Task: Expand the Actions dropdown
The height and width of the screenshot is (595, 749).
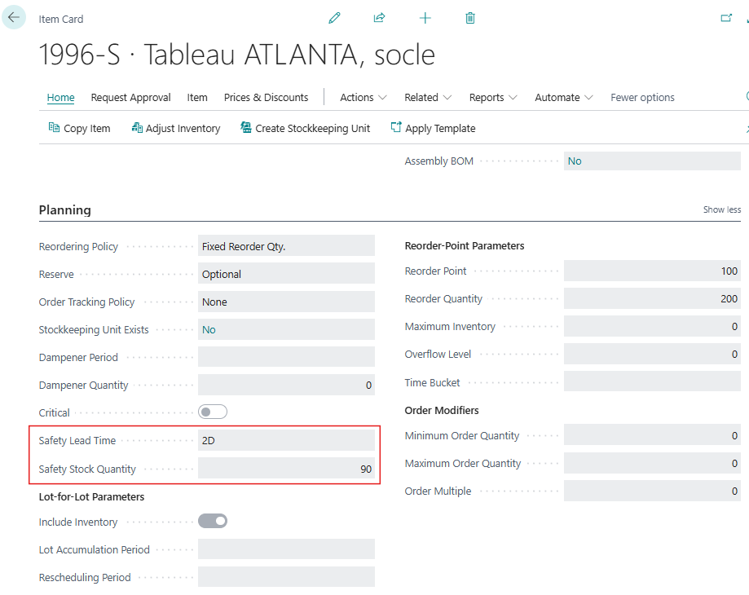Action: pyautogui.click(x=363, y=98)
